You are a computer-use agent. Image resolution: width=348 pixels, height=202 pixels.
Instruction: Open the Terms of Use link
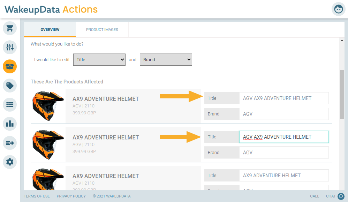pyautogui.click(x=37, y=196)
